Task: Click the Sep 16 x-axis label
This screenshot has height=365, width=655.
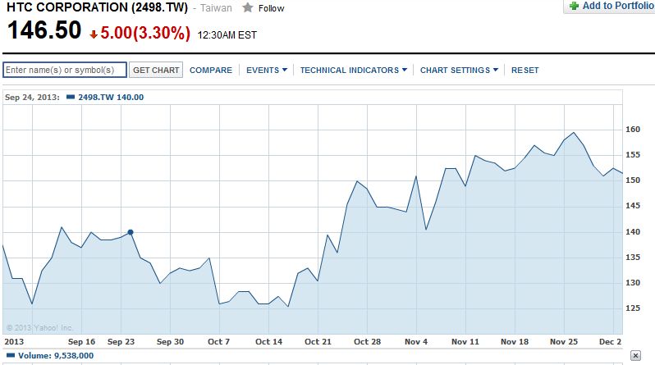Action: (81, 341)
